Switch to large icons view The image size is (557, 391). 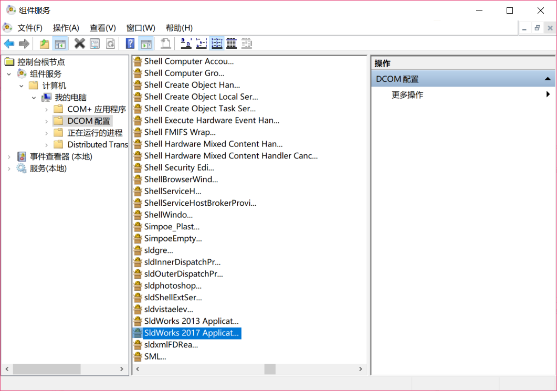click(x=186, y=44)
